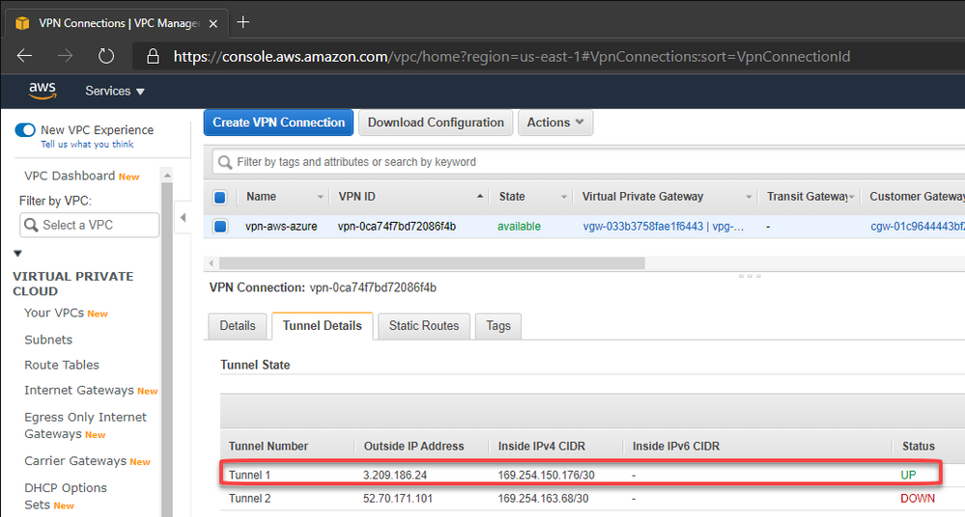Screen dimensions: 965x517
Task: Open Subnets in the sidebar
Action: (x=48, y=340)
